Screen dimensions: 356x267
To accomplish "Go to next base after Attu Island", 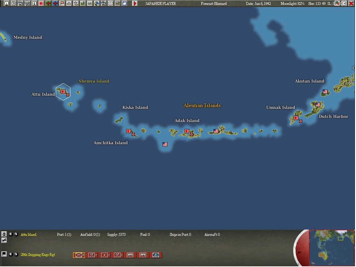I will (16, 234).
